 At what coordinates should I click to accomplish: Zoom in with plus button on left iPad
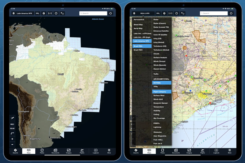click(12, 139)
